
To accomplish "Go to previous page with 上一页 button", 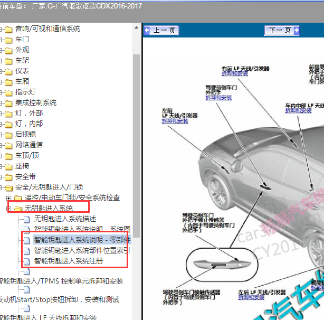I will click(x=161, y=31).
